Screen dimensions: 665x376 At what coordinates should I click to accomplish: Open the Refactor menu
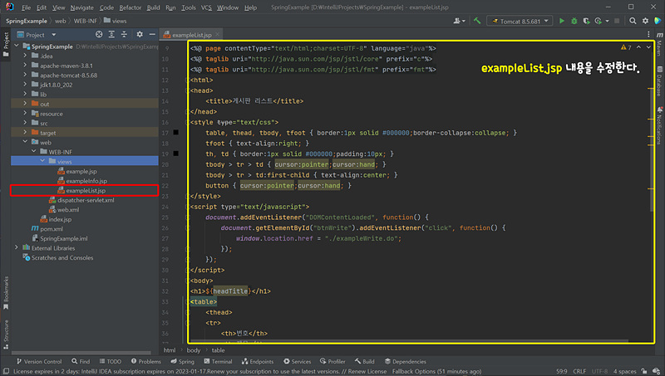pos(131,7)
